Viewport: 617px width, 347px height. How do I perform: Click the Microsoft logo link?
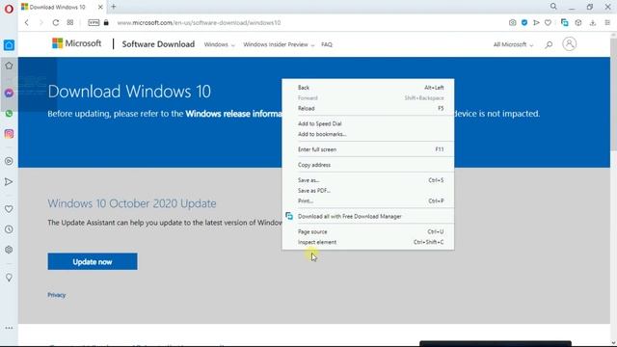[77, 43]
